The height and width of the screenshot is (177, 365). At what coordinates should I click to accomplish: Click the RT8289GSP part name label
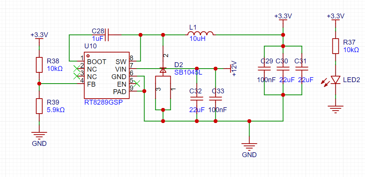tap(104, 102)
